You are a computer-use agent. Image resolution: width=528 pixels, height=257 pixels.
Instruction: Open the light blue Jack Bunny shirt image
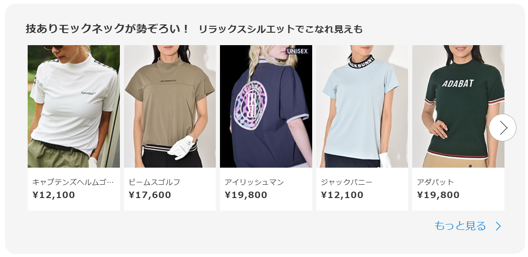coord(362,106)
